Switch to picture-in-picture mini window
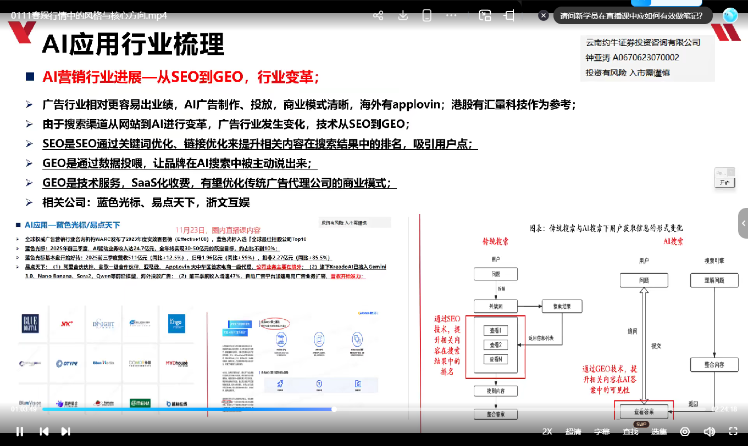 click(x=485, y=15)
